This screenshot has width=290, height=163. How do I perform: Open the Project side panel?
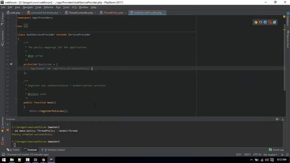(x=2, y=19)
